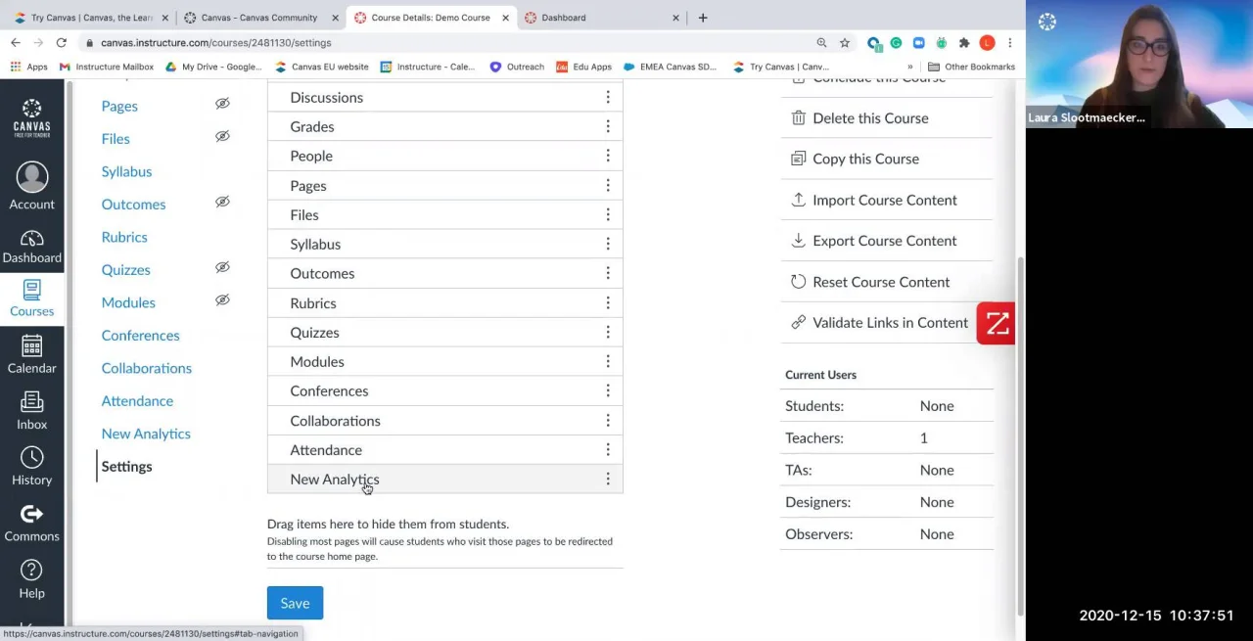This screenshot has height=641, width=1253.
Task: Switch to the Dashboard browser tab
Action: (564, 18)
